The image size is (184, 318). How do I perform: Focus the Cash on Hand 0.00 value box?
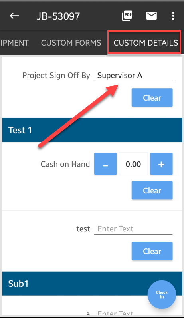coord(133,164)
